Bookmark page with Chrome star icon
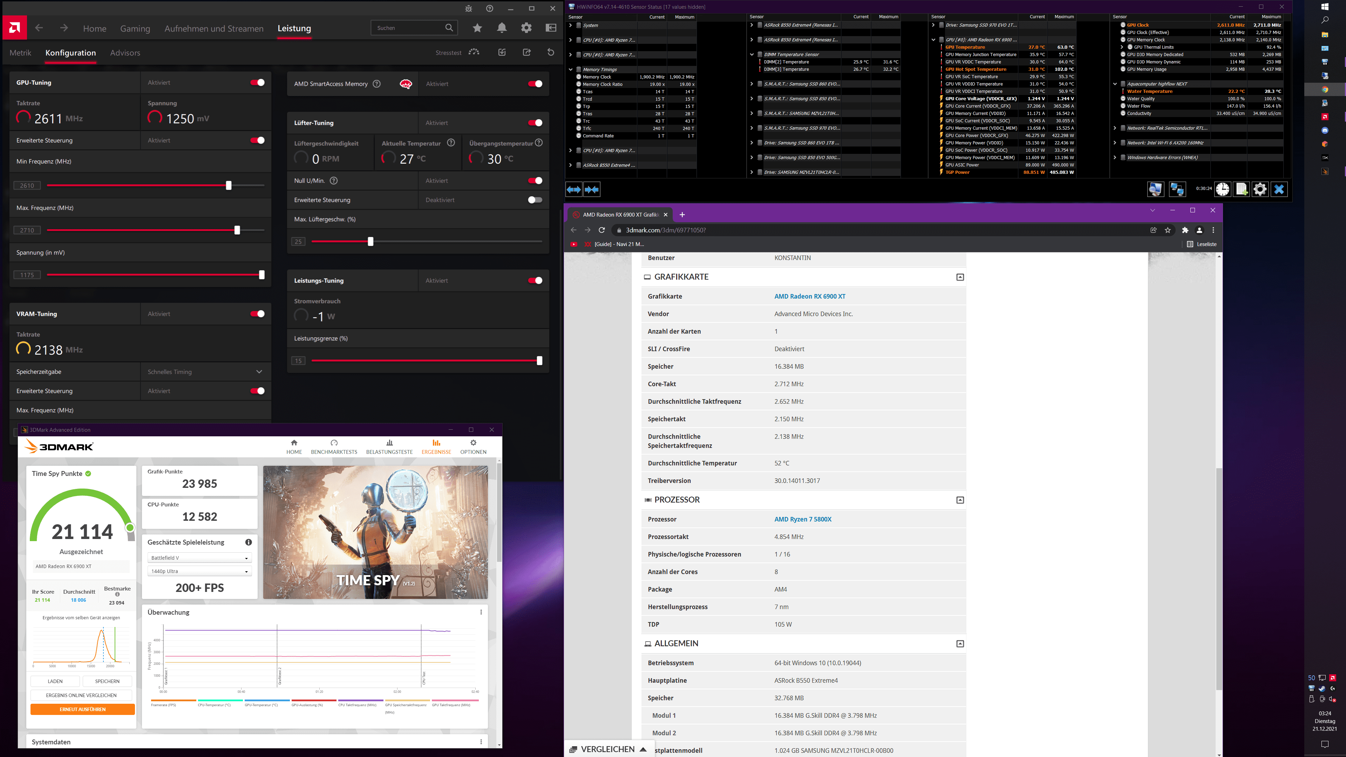1346x757 pixels. [x=1168, y=230]
